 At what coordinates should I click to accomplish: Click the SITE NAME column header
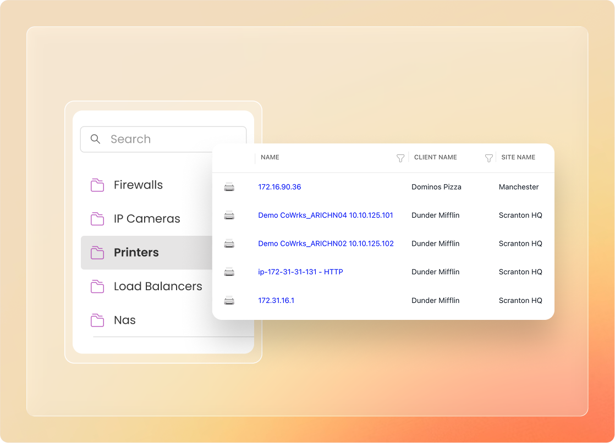[x=518, y=157]
